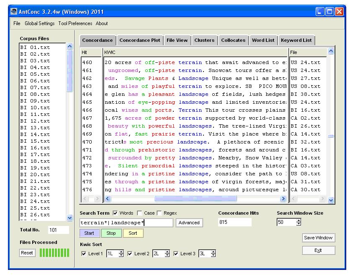
Task: Click the Concordance Hits 815 field
Action: [x=235, y=222]
